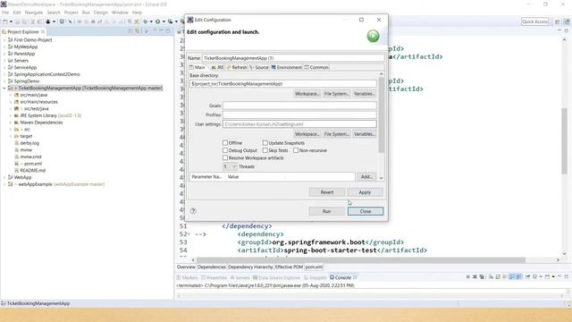
Task: Switch to the JRE tab in dialog
Action: click(217, 67)
